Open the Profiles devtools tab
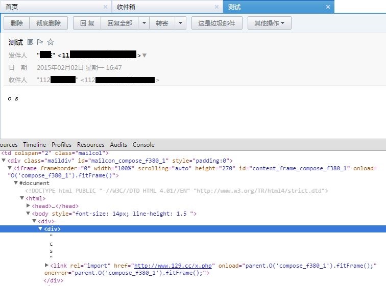Screen dimensions: 386x286 pos(61,145)
